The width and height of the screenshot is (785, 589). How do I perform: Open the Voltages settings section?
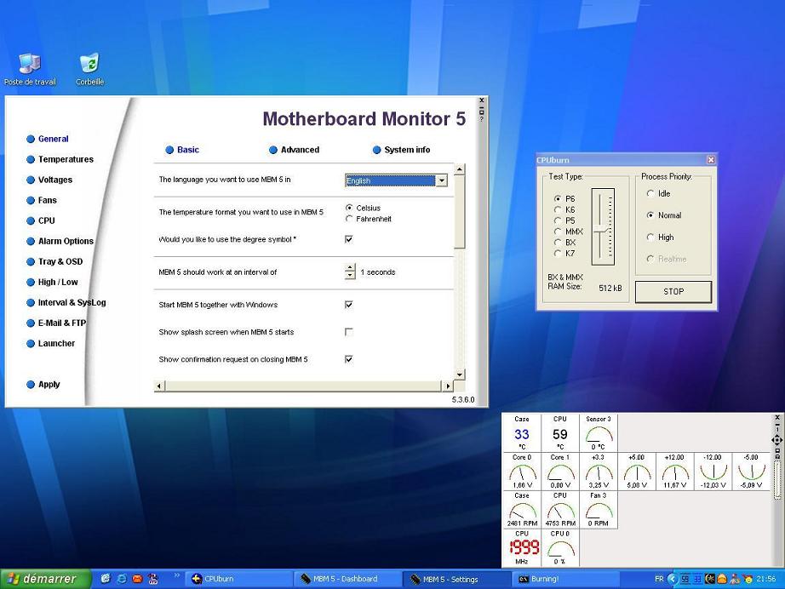pos(49,180)
